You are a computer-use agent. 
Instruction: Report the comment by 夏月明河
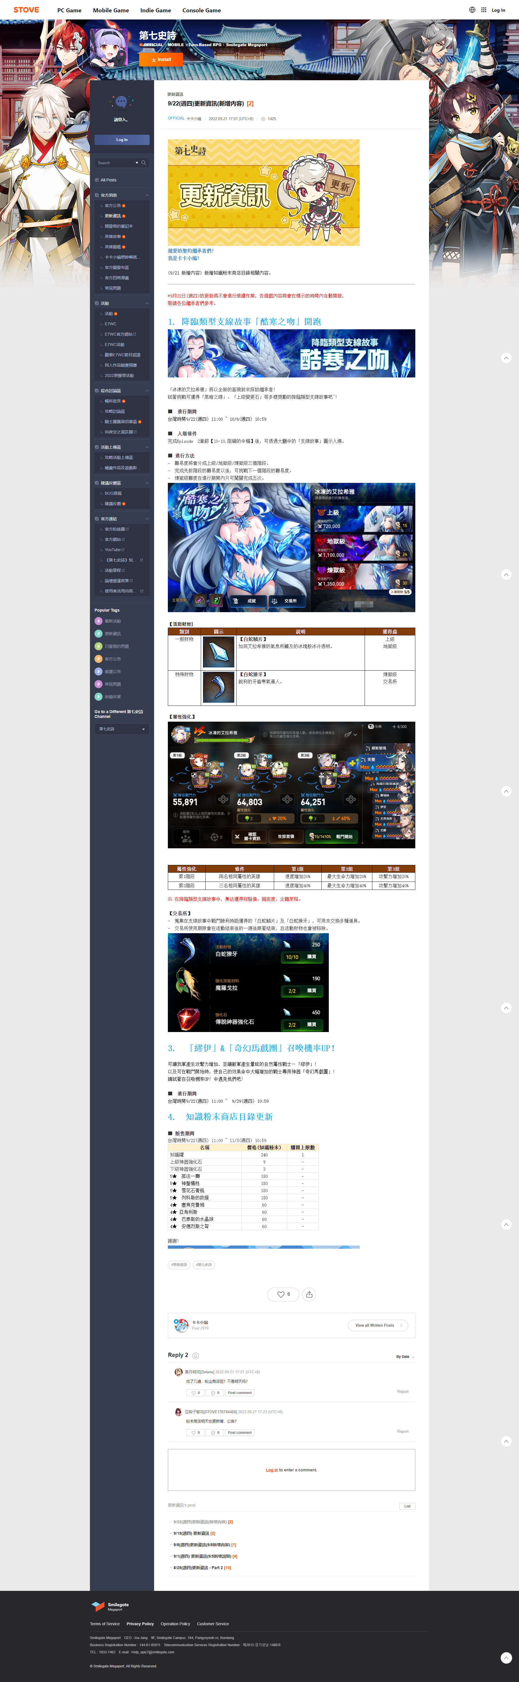point(403,1391)
